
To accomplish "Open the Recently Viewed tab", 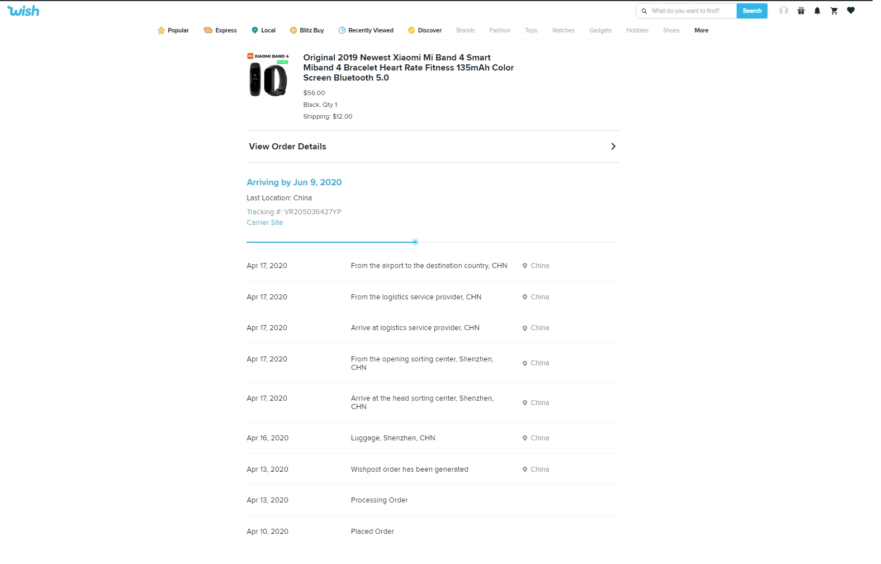I will 366,30.
